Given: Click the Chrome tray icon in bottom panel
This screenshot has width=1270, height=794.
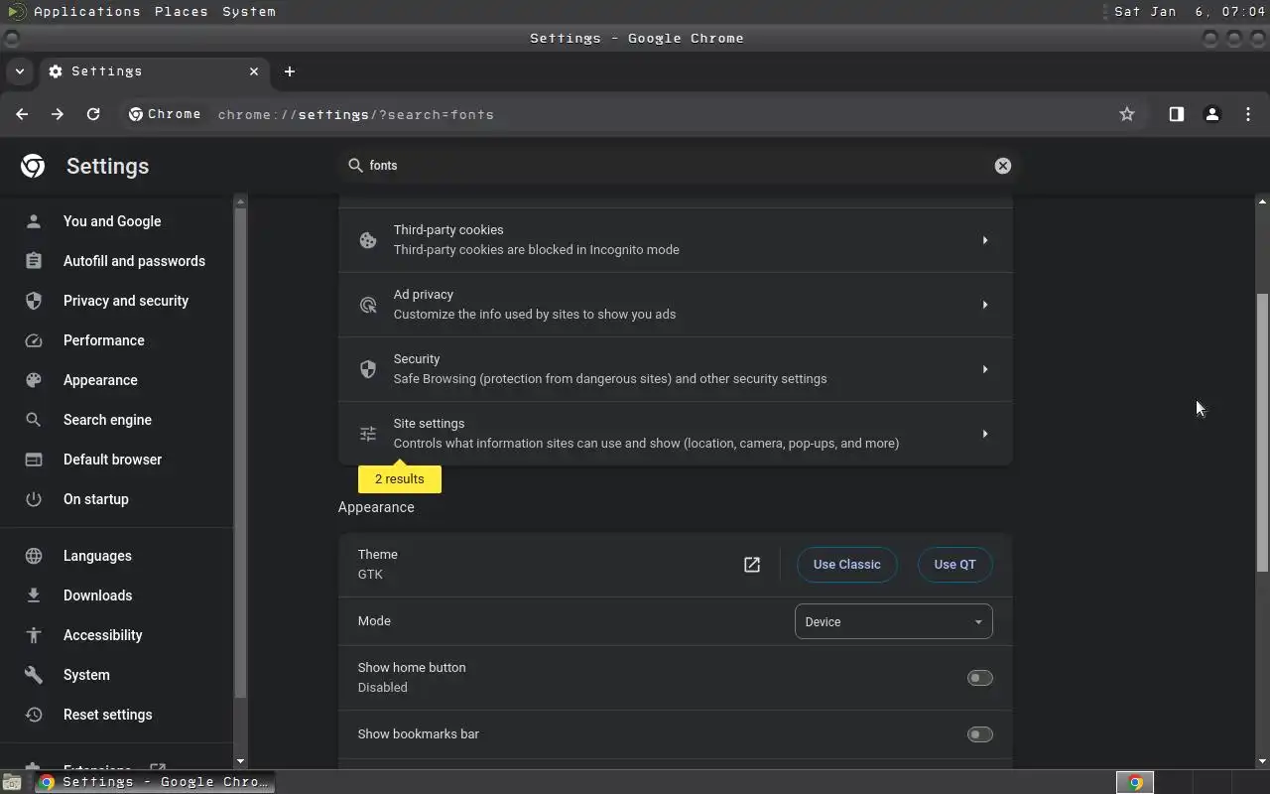Looking at the screenshot, I should click(1135, 782).
